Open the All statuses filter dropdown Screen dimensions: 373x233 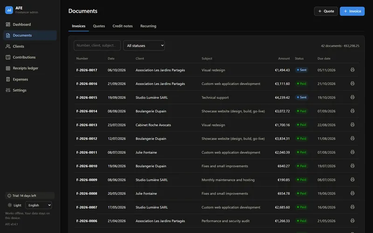coord(144,45)
